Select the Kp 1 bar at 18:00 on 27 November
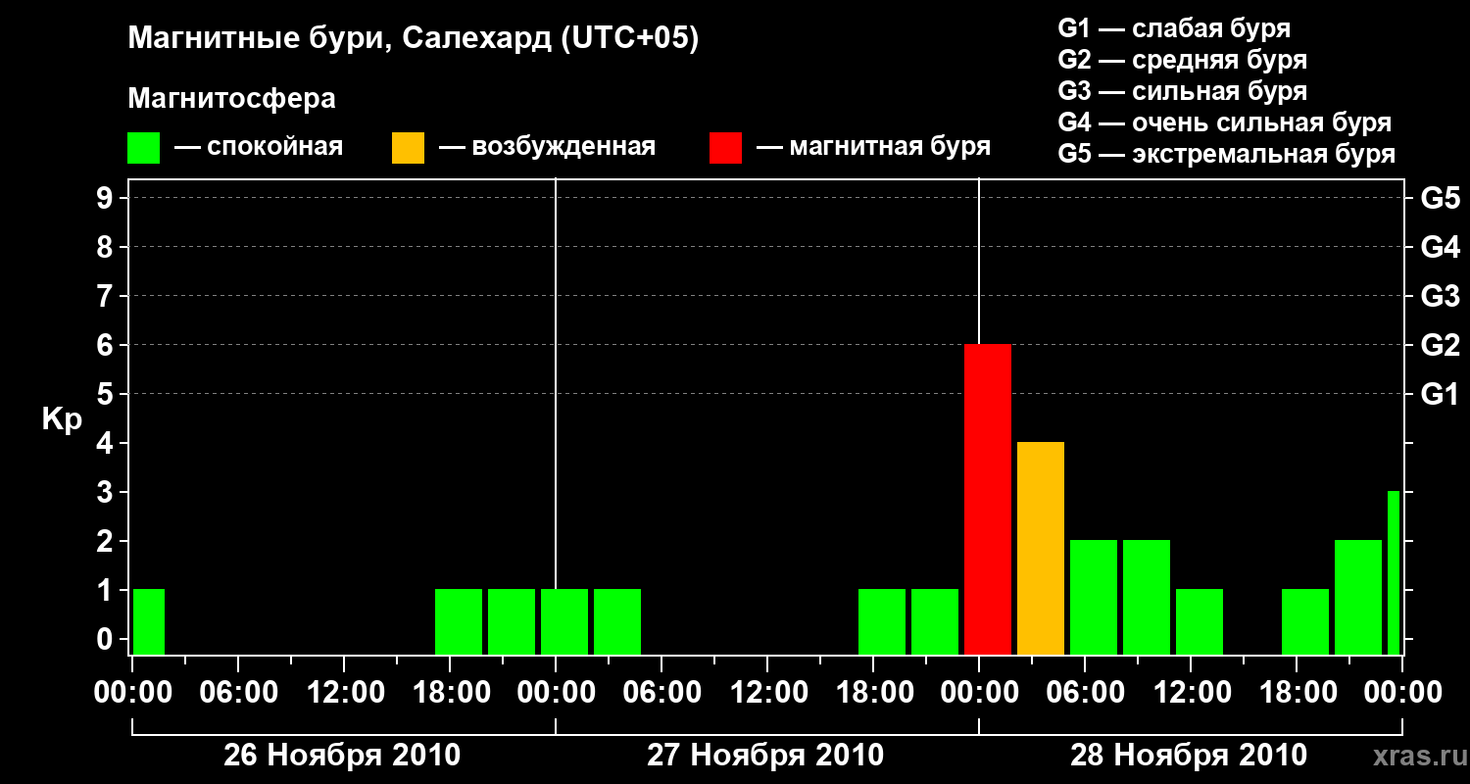This screenshot has width=1470, height=784. pyautogui.click(x=882, y=622)
